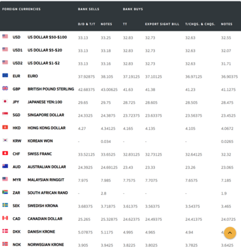The height and width of the screenshot is (251, 241).
Task: Select the US DOLLAR $1-$2 row name
Action: click(x=43, y=63)
